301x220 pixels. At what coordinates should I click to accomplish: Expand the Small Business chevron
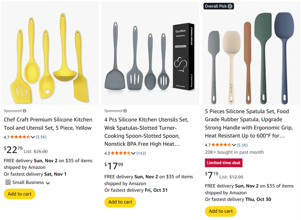click(48, 183)
